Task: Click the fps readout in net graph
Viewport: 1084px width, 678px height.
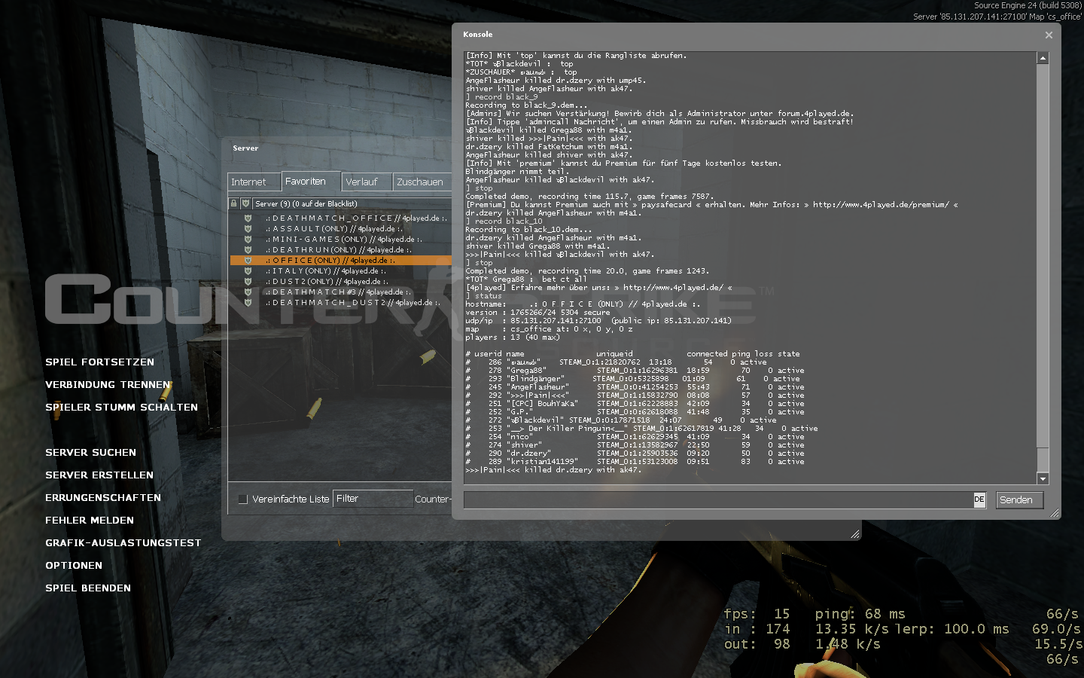Action: 757,614
